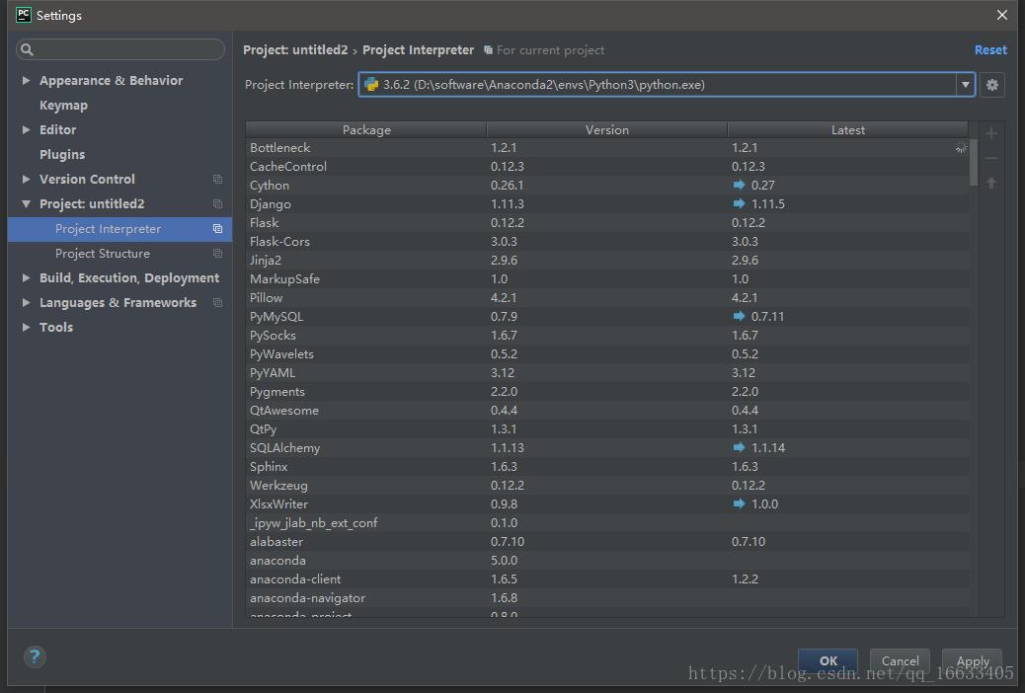Select the CacheControl package row
1025x693 pixels.
tap(607, 167)
